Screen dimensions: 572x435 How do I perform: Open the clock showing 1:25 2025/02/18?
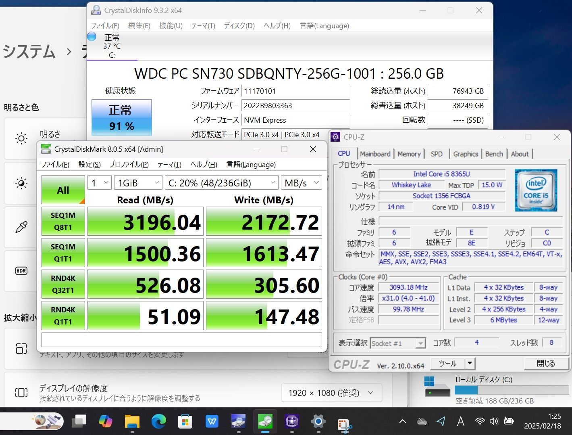pyautogui.click(x=542, y=421)
